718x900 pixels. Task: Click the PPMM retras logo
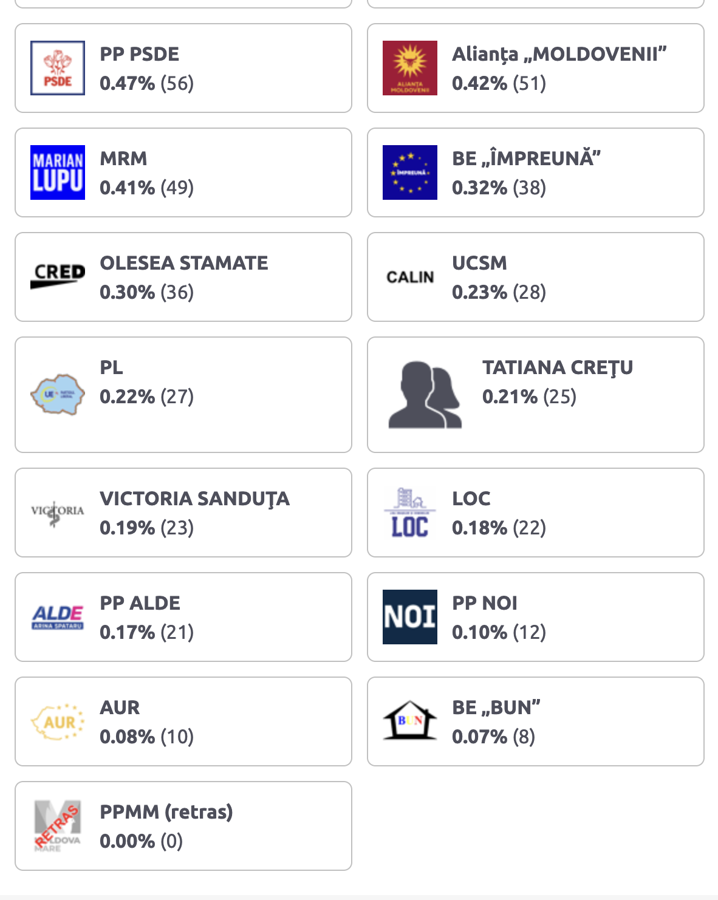tap(58, 826)
